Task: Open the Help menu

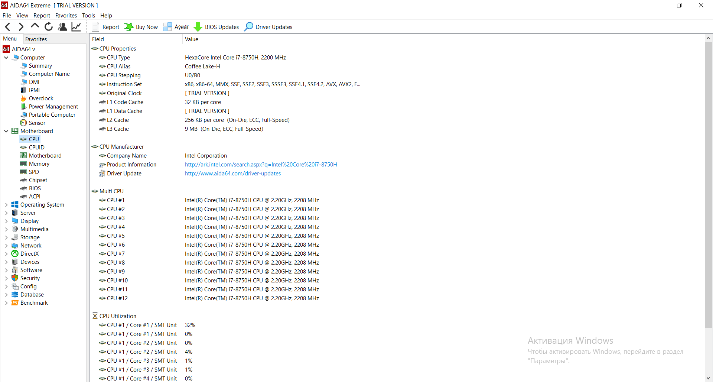Action: [106, 16]
